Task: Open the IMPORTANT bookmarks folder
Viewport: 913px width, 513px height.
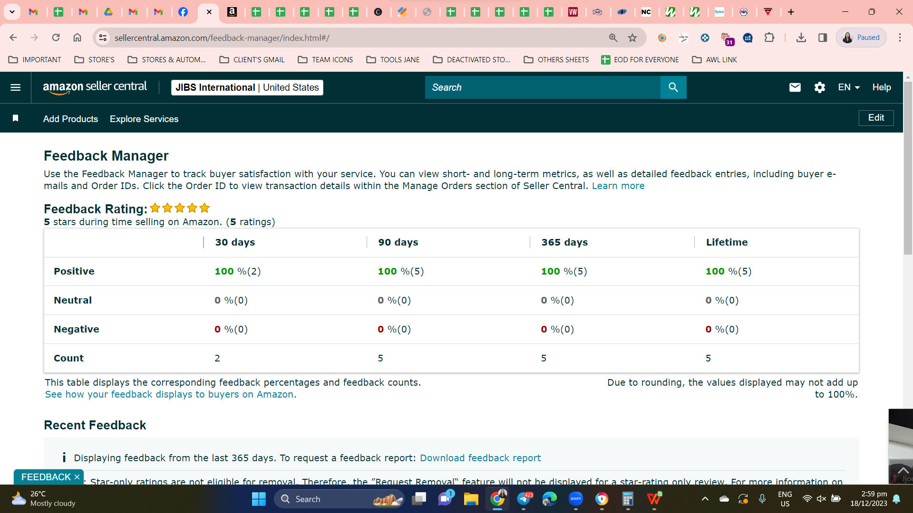Action: tap(35, 59)
